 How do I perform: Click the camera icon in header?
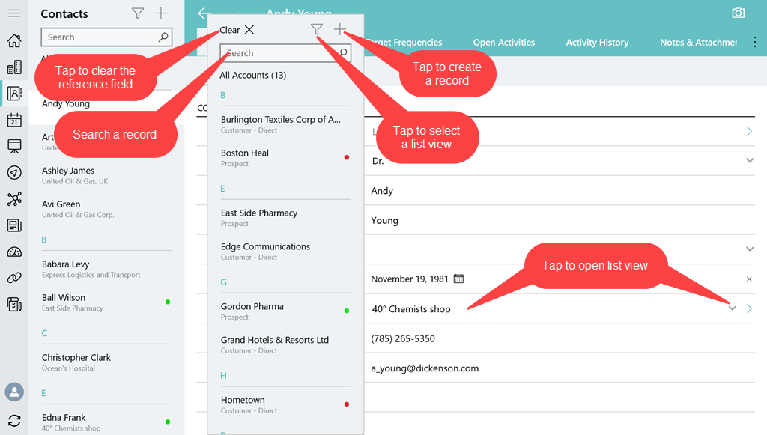pos(738,13)
